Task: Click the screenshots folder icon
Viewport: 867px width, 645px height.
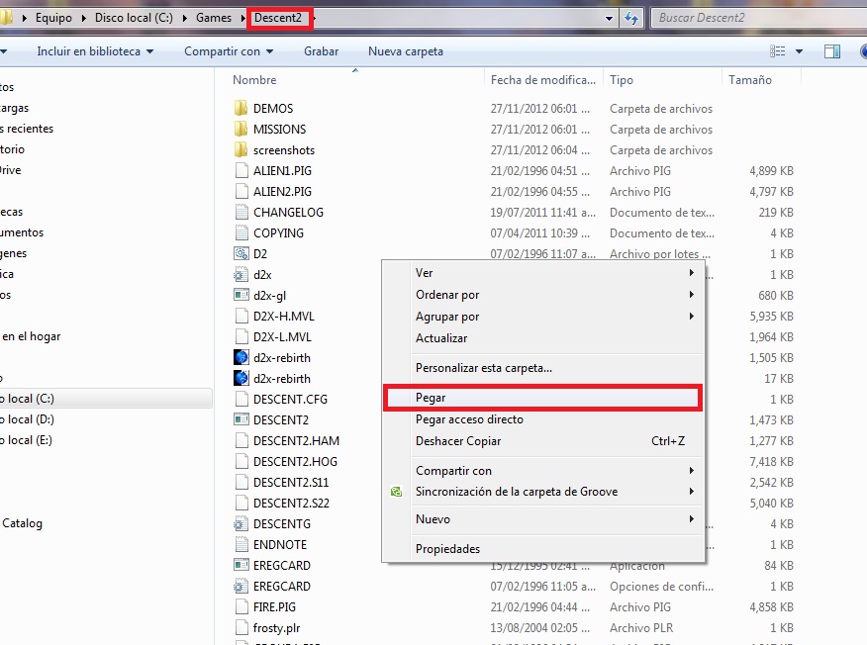Action: 241,149
